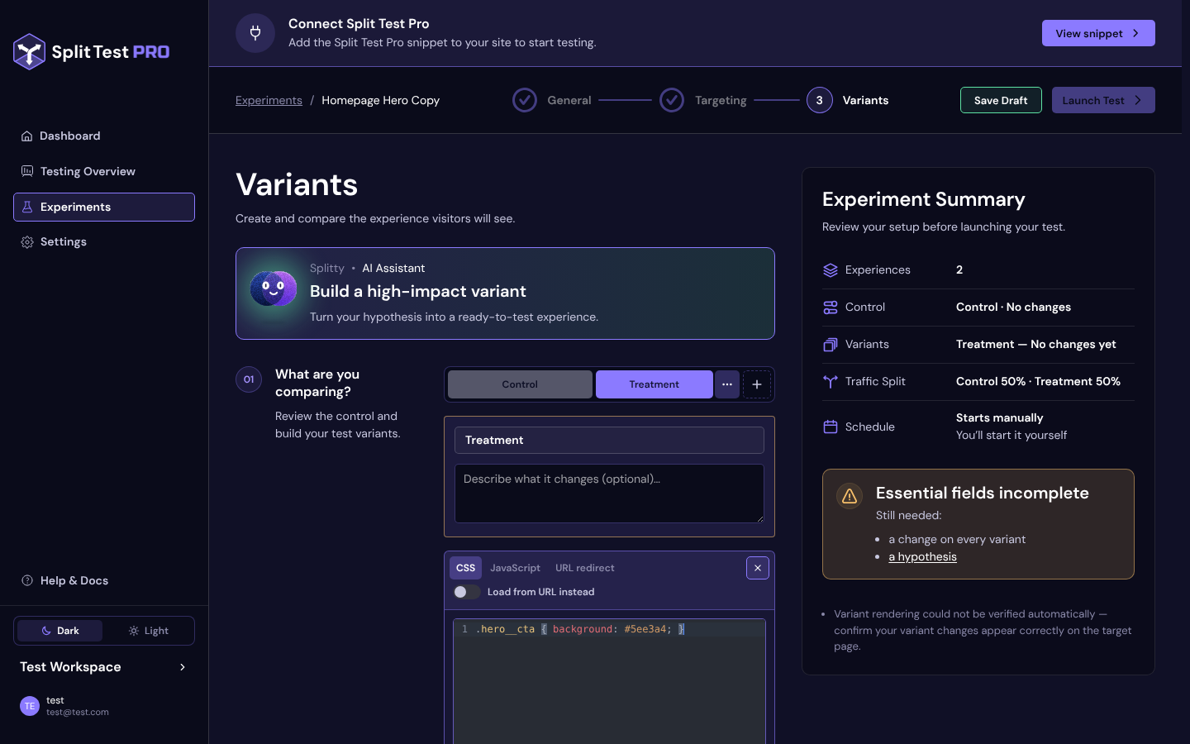Add a new variant with plus button
The width and height of the screenshot is (1190, 744).
coord(757,384)
